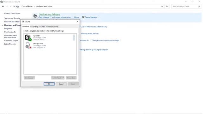Click play CDs or other media automatically link
This screenshot has width=203, height=114.
(x=94, y=27)
